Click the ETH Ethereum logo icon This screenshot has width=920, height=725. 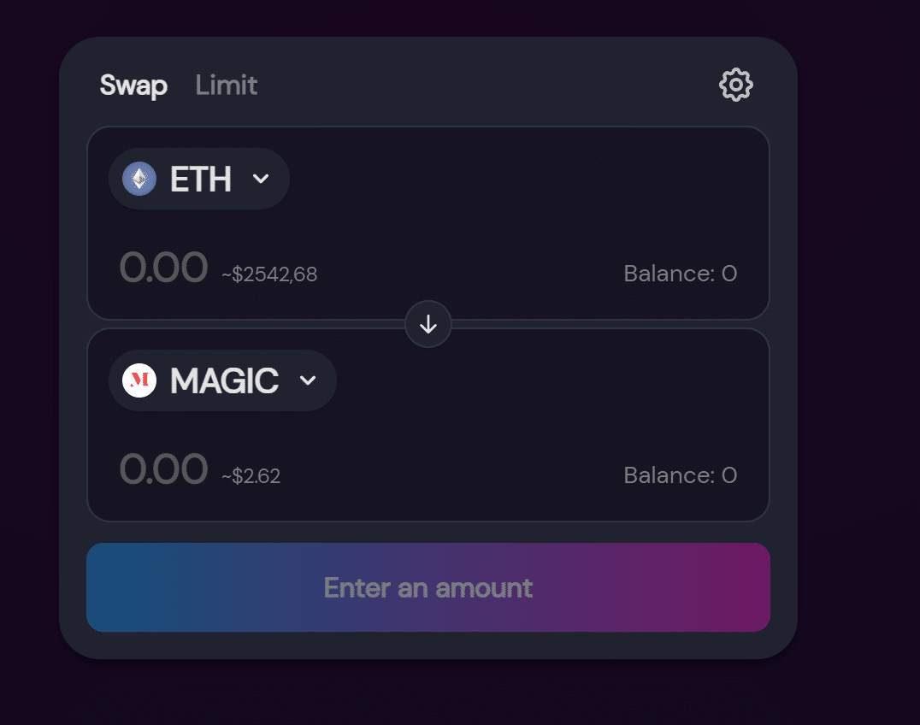point(139,179)
